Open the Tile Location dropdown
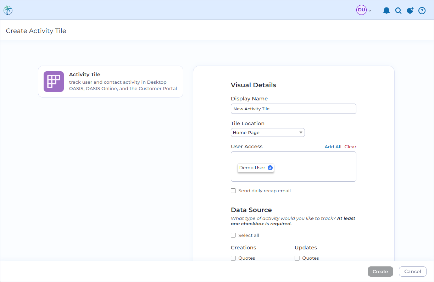 (x=301, y=132)
